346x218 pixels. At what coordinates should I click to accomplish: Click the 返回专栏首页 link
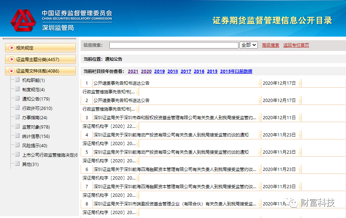(296, 45)
